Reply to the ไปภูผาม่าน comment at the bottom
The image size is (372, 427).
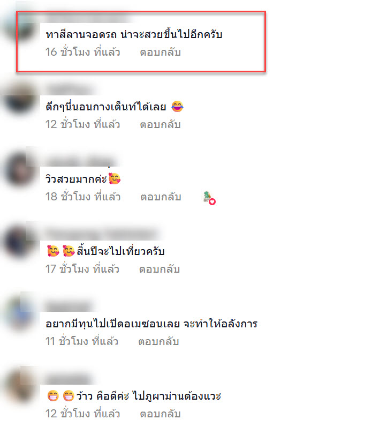tap(160, 414)
